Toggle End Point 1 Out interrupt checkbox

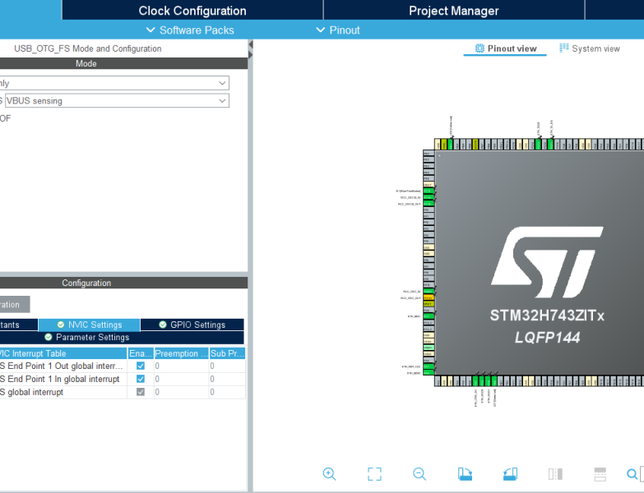141,366
